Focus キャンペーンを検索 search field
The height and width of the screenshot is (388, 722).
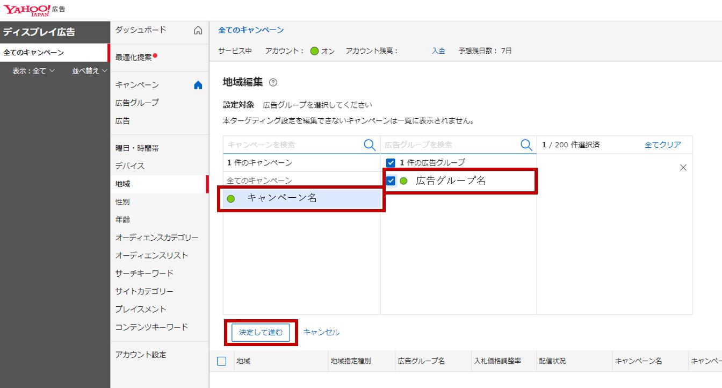click(x=294, y=145)
